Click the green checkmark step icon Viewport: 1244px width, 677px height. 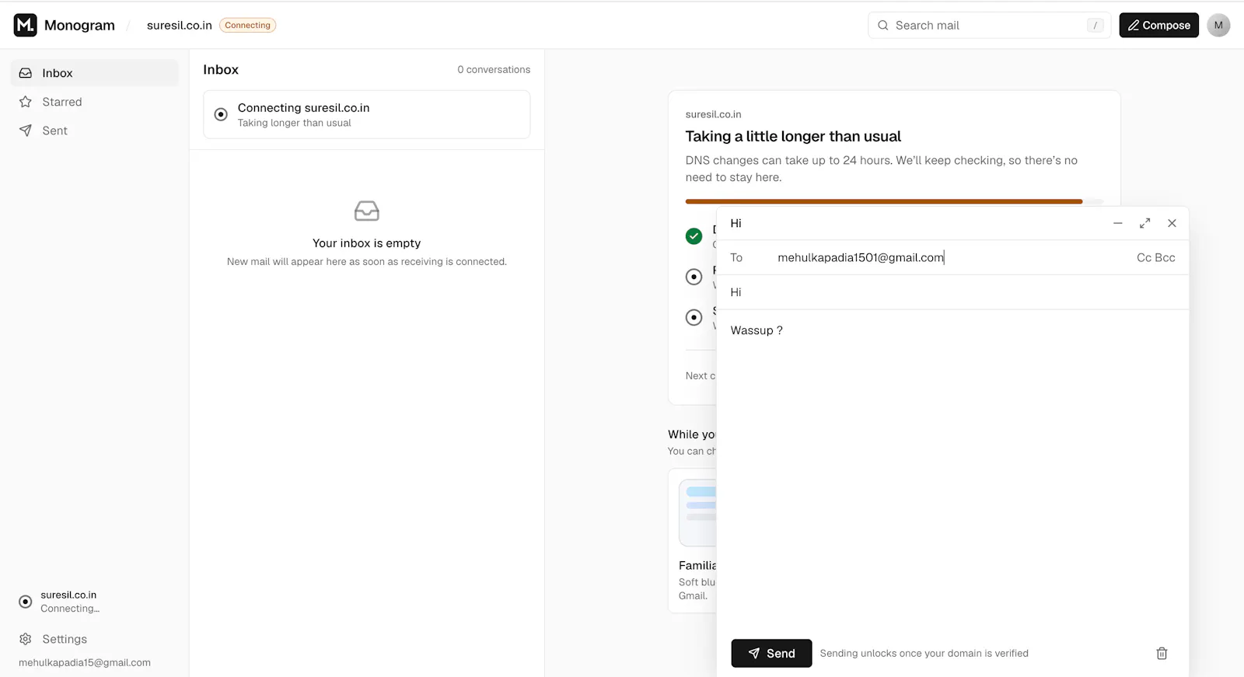pos(694,236)
